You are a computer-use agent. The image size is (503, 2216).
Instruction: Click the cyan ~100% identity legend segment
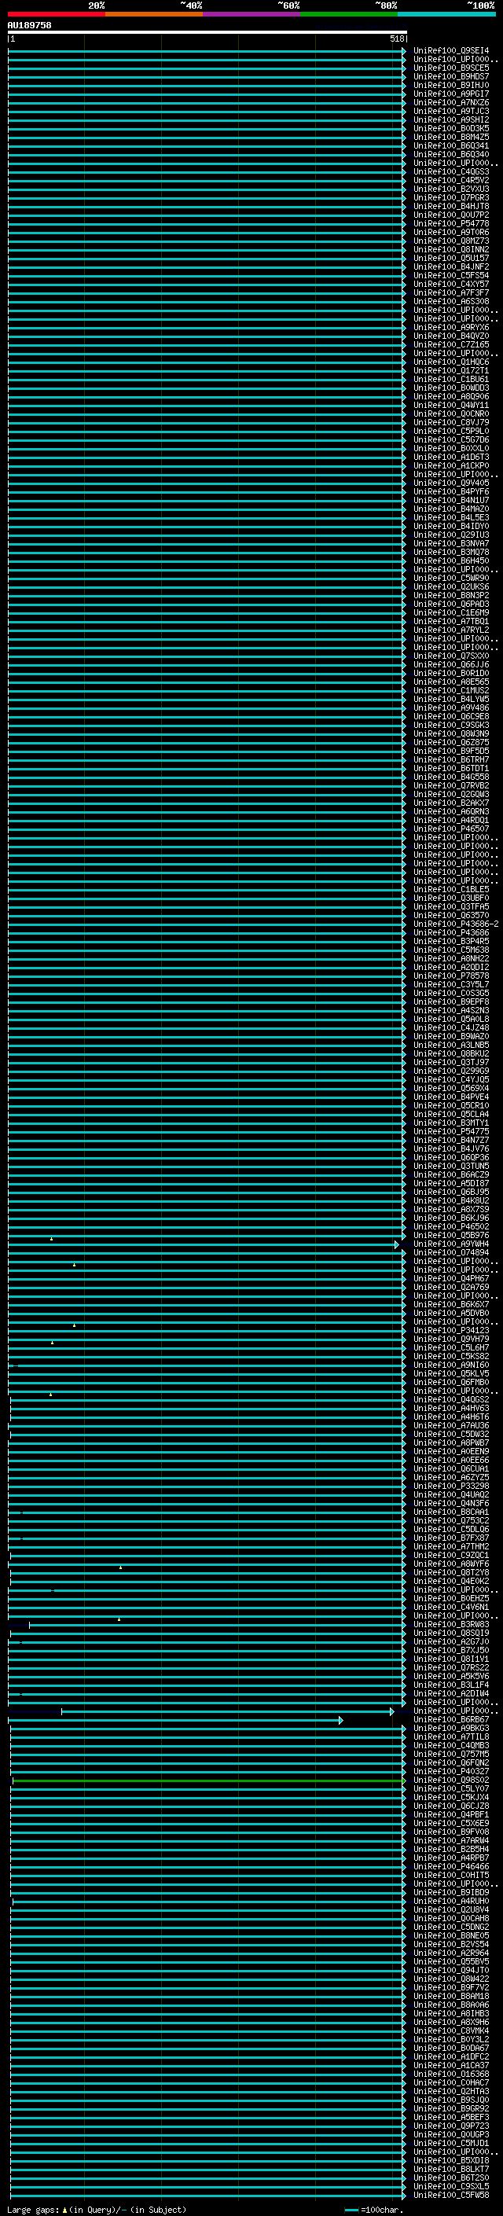click(x=446, y=14)
